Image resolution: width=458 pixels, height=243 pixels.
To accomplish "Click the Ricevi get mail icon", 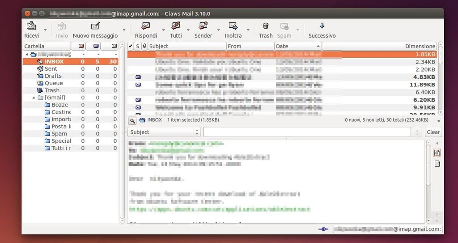I will tap(31, 26).
